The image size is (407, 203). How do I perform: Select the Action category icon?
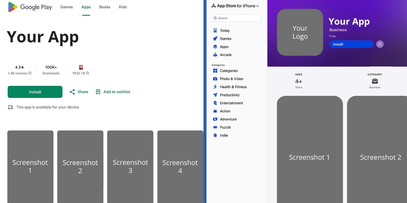[215, 111]
